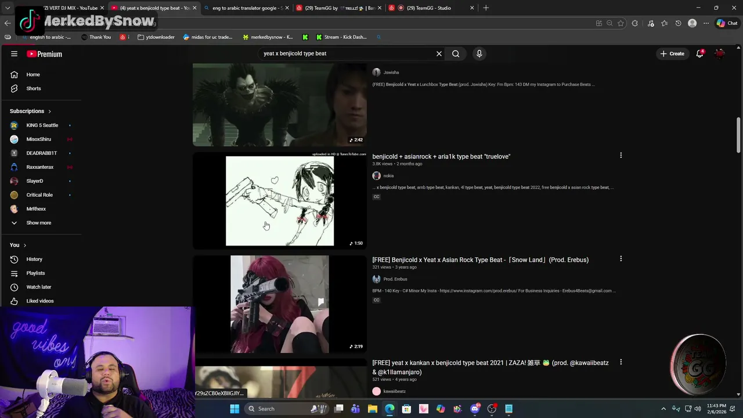743x418 pixels.
Task: Click the SlayerD channel avatar
Action: click(x=14, y=181)
